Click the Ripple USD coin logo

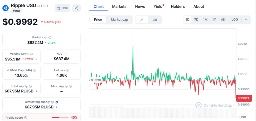tap(6, 8)
